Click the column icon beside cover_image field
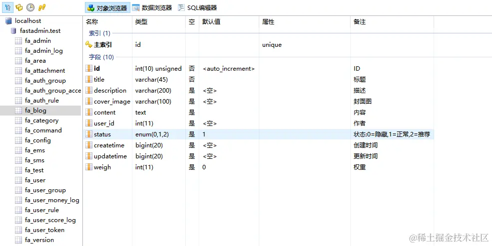The image size is (492, 246). [x=89, y=102]
